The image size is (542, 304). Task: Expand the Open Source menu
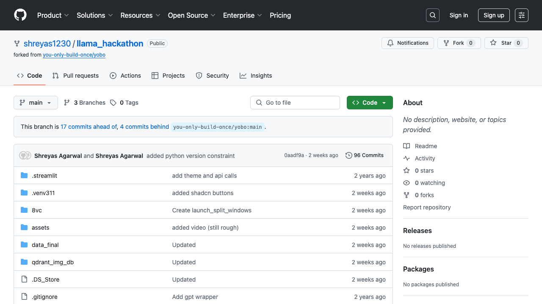(x=192, y=15)
